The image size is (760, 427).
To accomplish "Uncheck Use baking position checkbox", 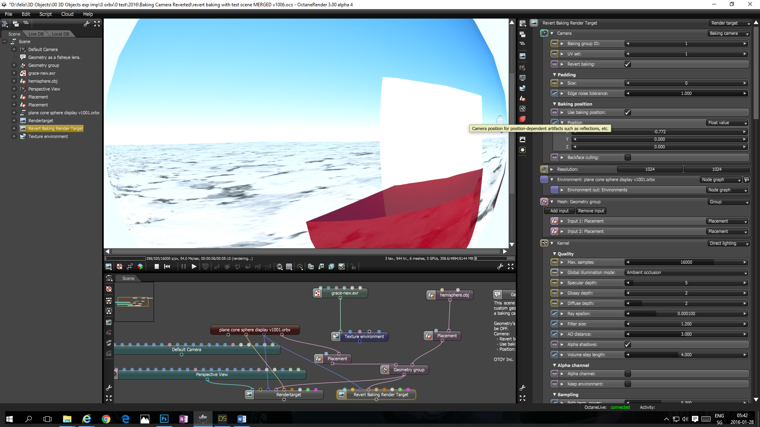I will (628, 112).
